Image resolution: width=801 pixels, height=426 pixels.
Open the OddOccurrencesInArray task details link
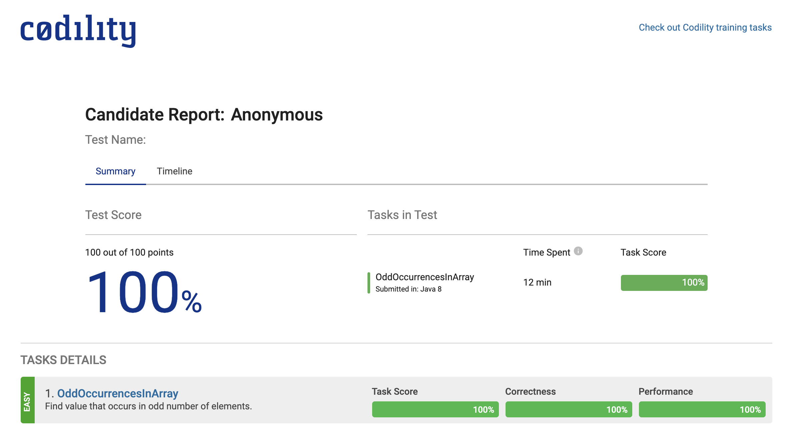coord(117,393)
